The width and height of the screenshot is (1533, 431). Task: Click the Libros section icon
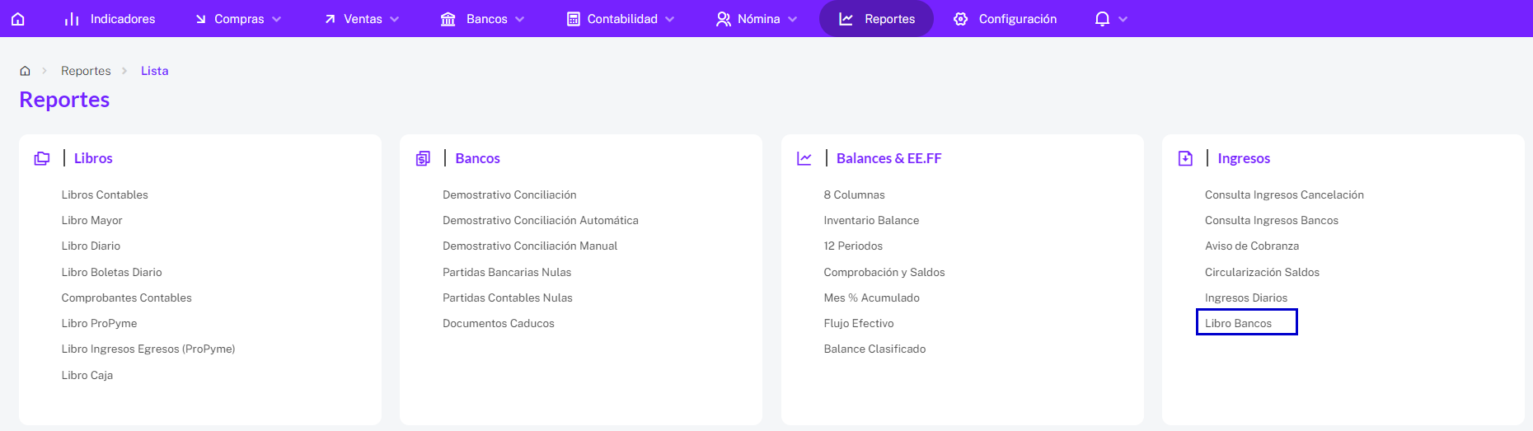pyautogui.click(x=42, y=158)
